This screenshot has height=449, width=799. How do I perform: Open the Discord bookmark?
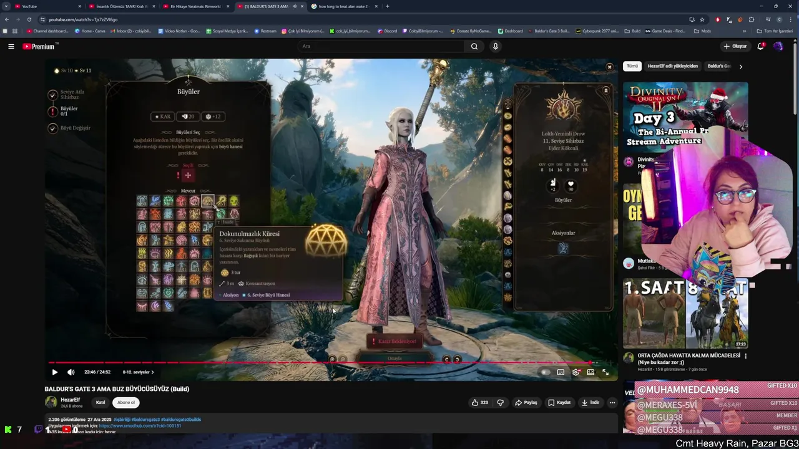coord(387,31)
